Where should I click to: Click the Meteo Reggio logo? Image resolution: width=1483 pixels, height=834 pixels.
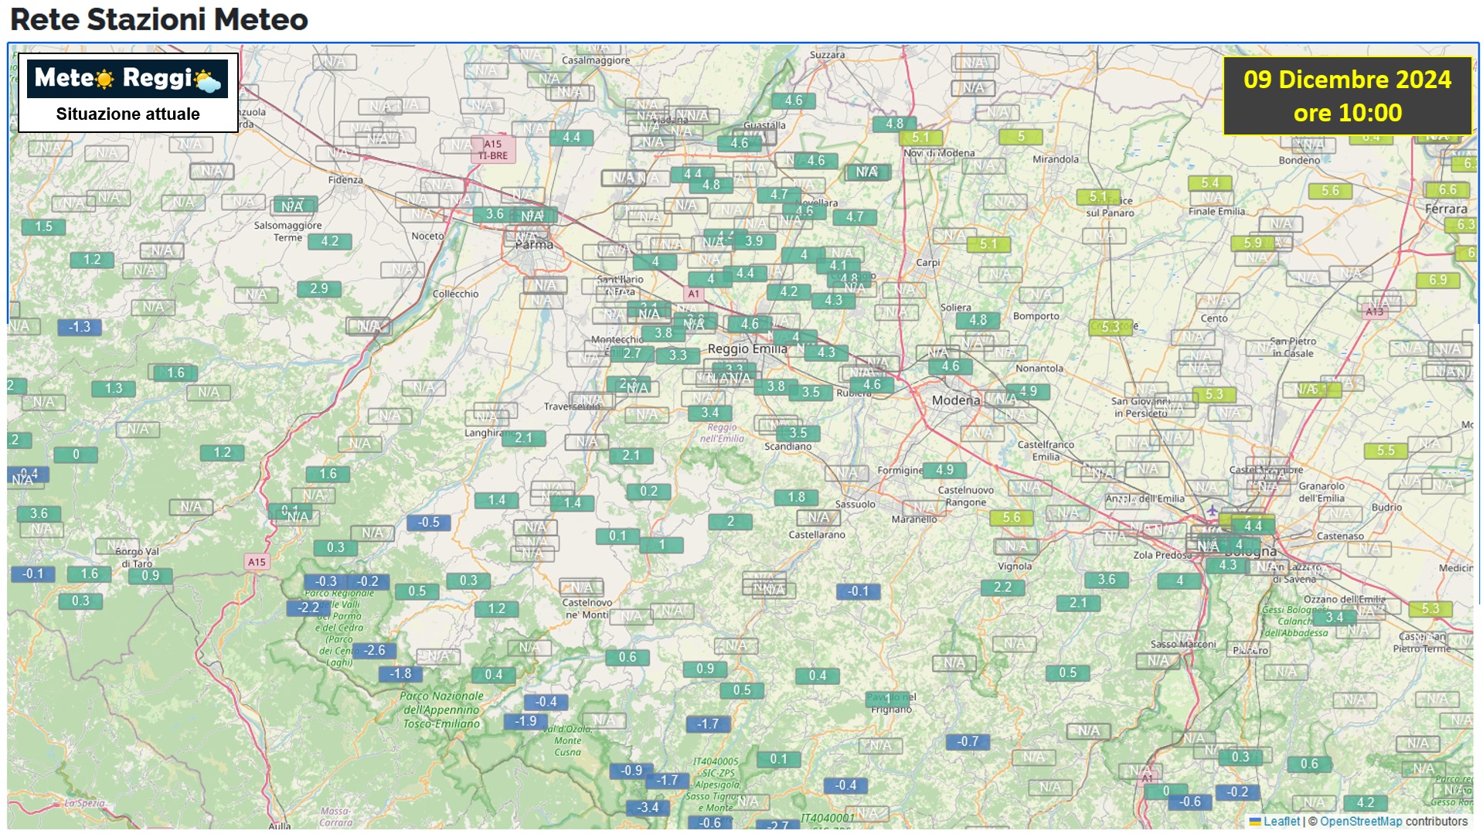click(128, 79)
